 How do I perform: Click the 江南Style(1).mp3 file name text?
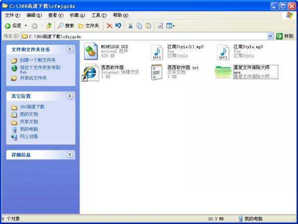tap(185, 47)
